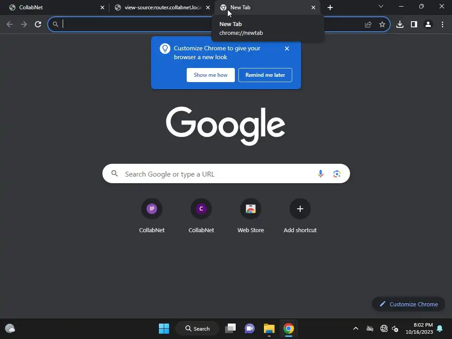Open the notifications bell icon

pyautogui.click(x=440, y=328)
